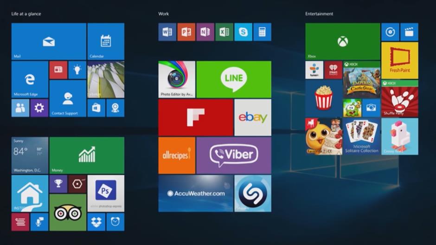Open the TripAdvisor owl tile
436x245 pixels.
68,213
